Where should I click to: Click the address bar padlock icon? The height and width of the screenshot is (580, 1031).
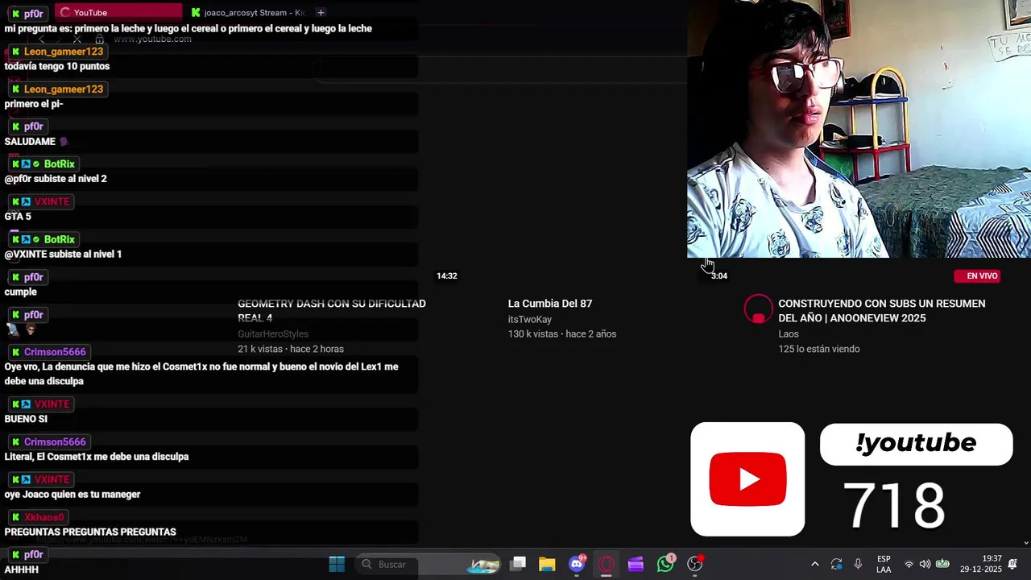[x=100, y=39]
